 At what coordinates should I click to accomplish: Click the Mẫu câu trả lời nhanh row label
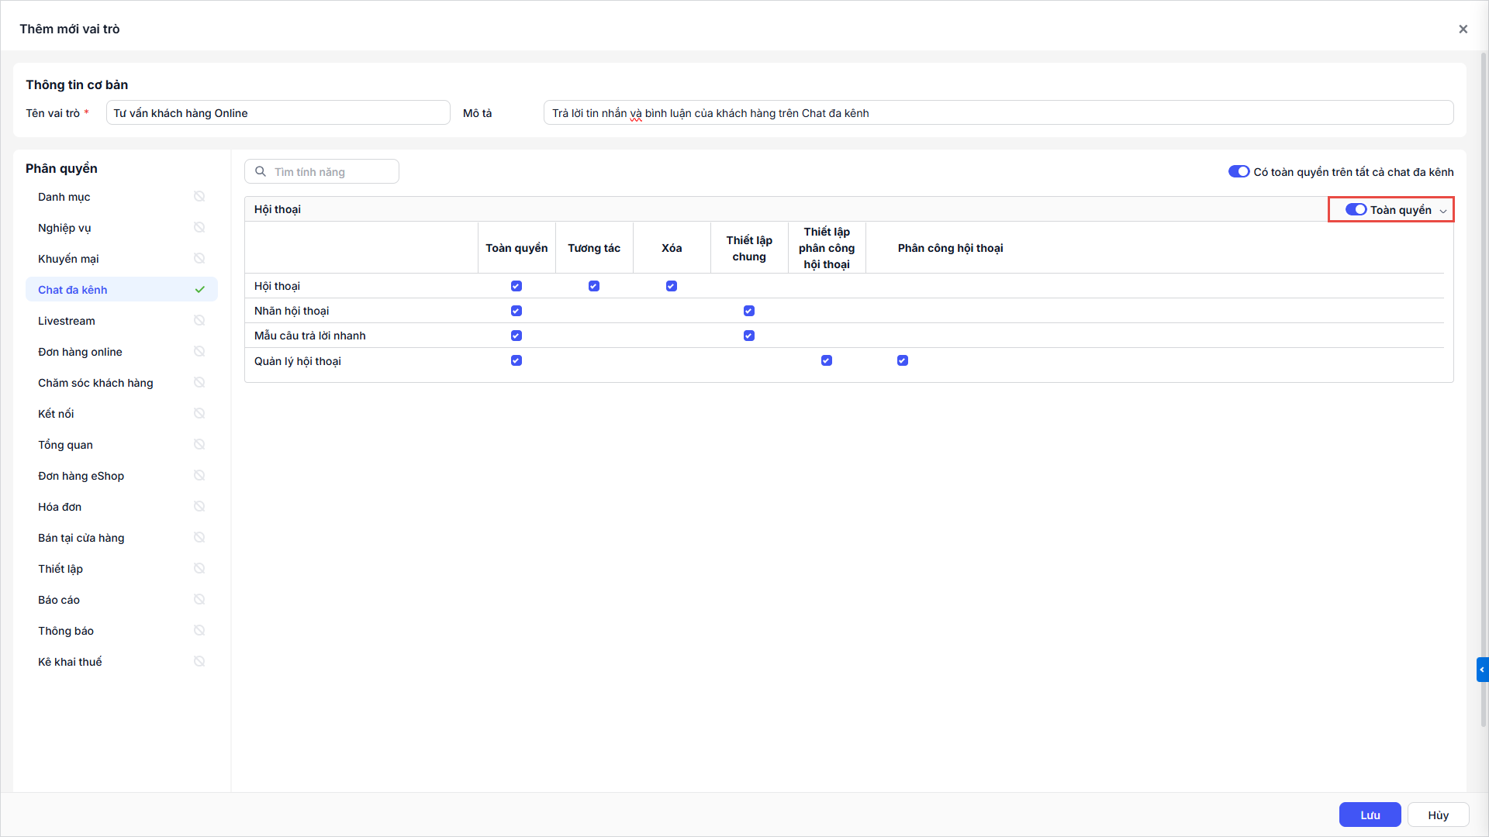coord(310,336)
